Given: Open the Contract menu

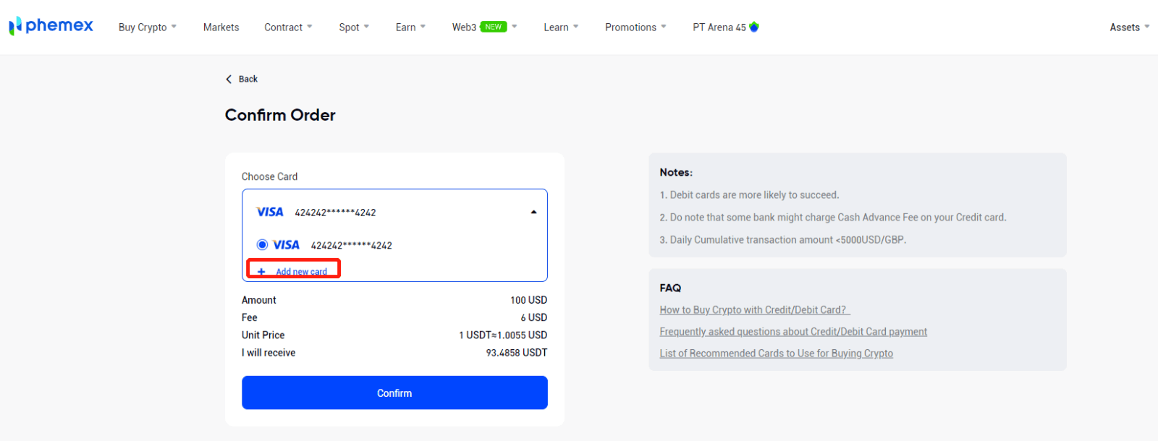Looking at the screenshot, I should 288,27.
